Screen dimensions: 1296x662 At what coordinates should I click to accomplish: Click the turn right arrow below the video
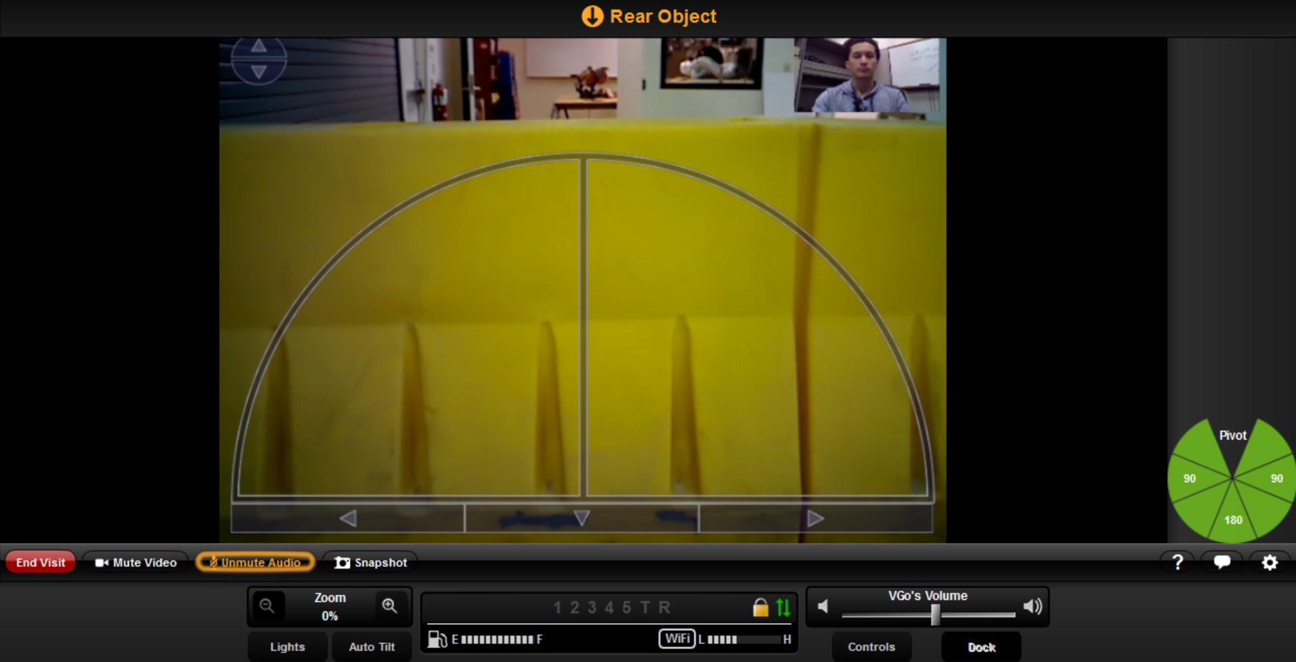click(x=815, y=519)
